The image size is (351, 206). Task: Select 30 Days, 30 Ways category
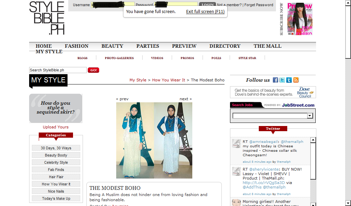pos(56,148)
